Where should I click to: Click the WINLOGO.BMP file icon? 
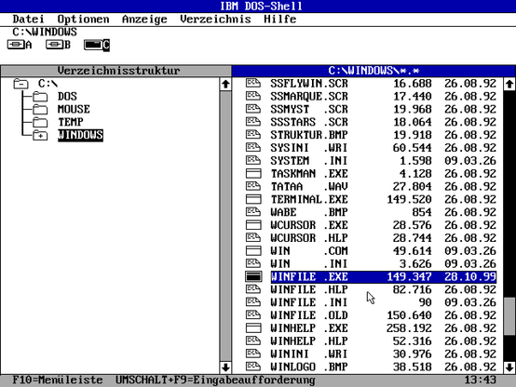(x=253, y=367)
